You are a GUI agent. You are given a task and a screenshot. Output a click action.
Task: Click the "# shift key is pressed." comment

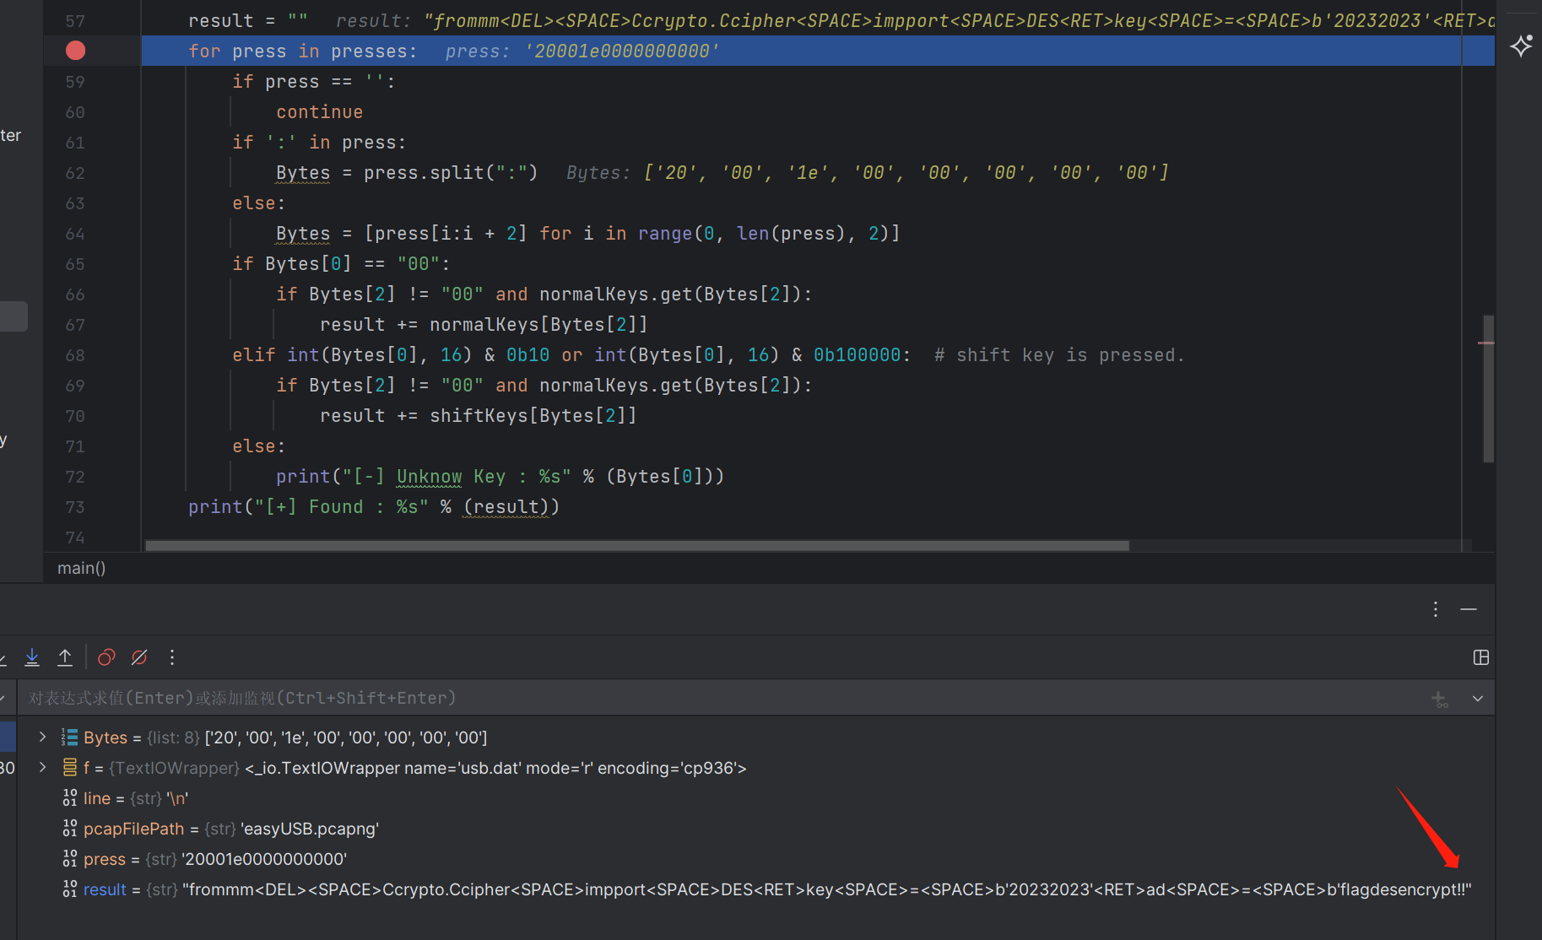click(x=1059, y=355)
